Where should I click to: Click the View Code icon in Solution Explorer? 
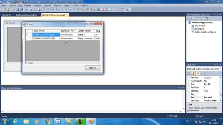pos(203,19)
